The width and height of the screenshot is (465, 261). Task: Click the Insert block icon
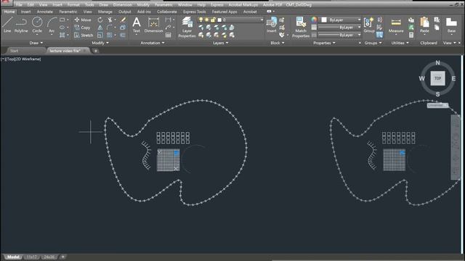click(x=271, y=24)
